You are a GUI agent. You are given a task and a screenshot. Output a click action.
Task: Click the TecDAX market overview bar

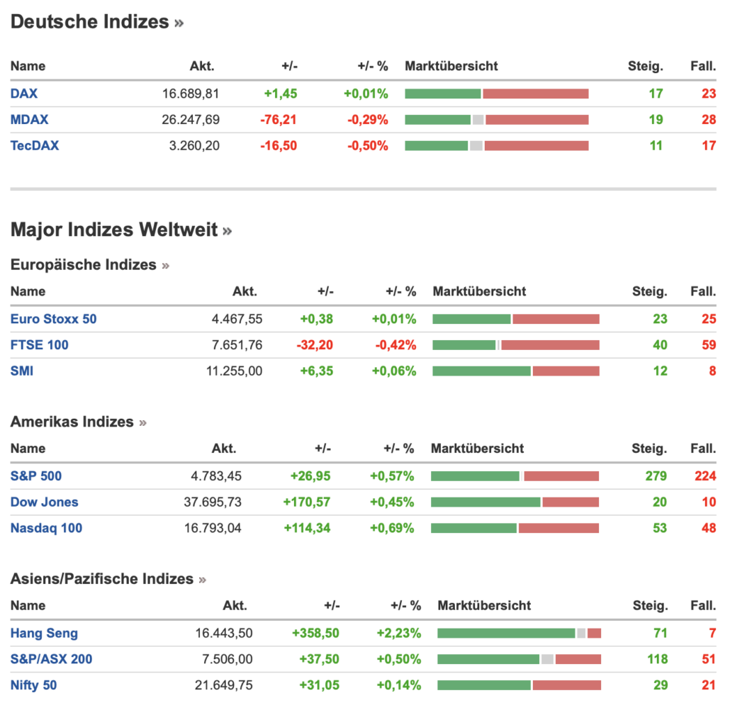click(x=497, y=146)
